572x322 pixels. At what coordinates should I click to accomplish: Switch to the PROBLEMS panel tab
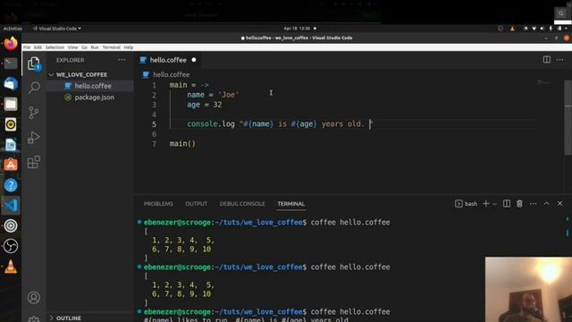[x=158, y=204]
